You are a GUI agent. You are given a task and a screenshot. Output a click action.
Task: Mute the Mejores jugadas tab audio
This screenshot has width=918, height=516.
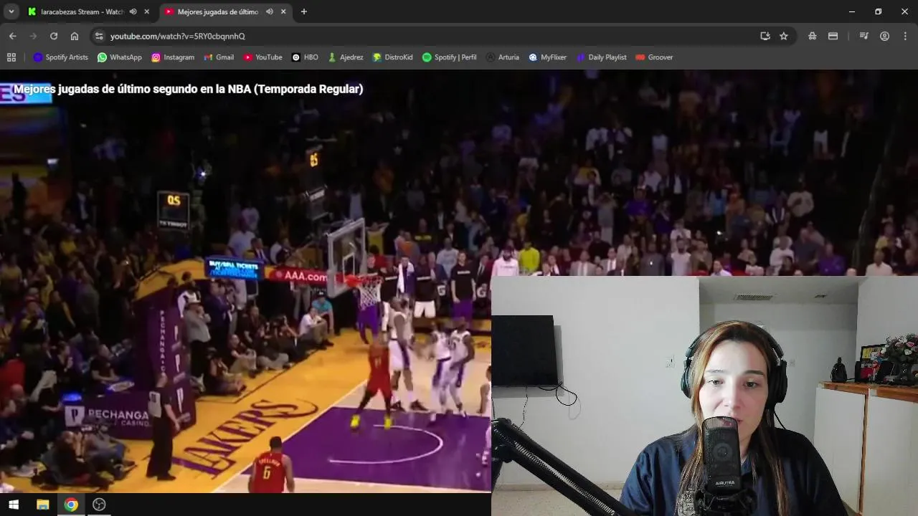click(270, 11)
